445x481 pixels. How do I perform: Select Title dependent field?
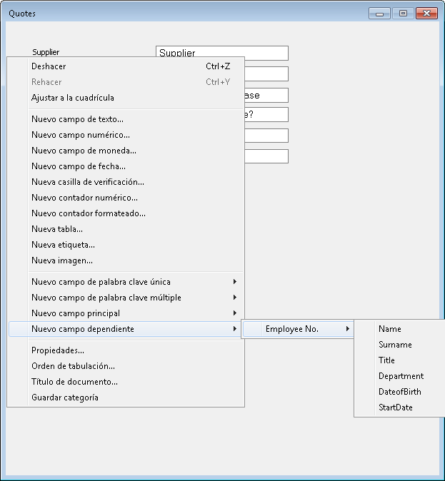tap(401, 360)
